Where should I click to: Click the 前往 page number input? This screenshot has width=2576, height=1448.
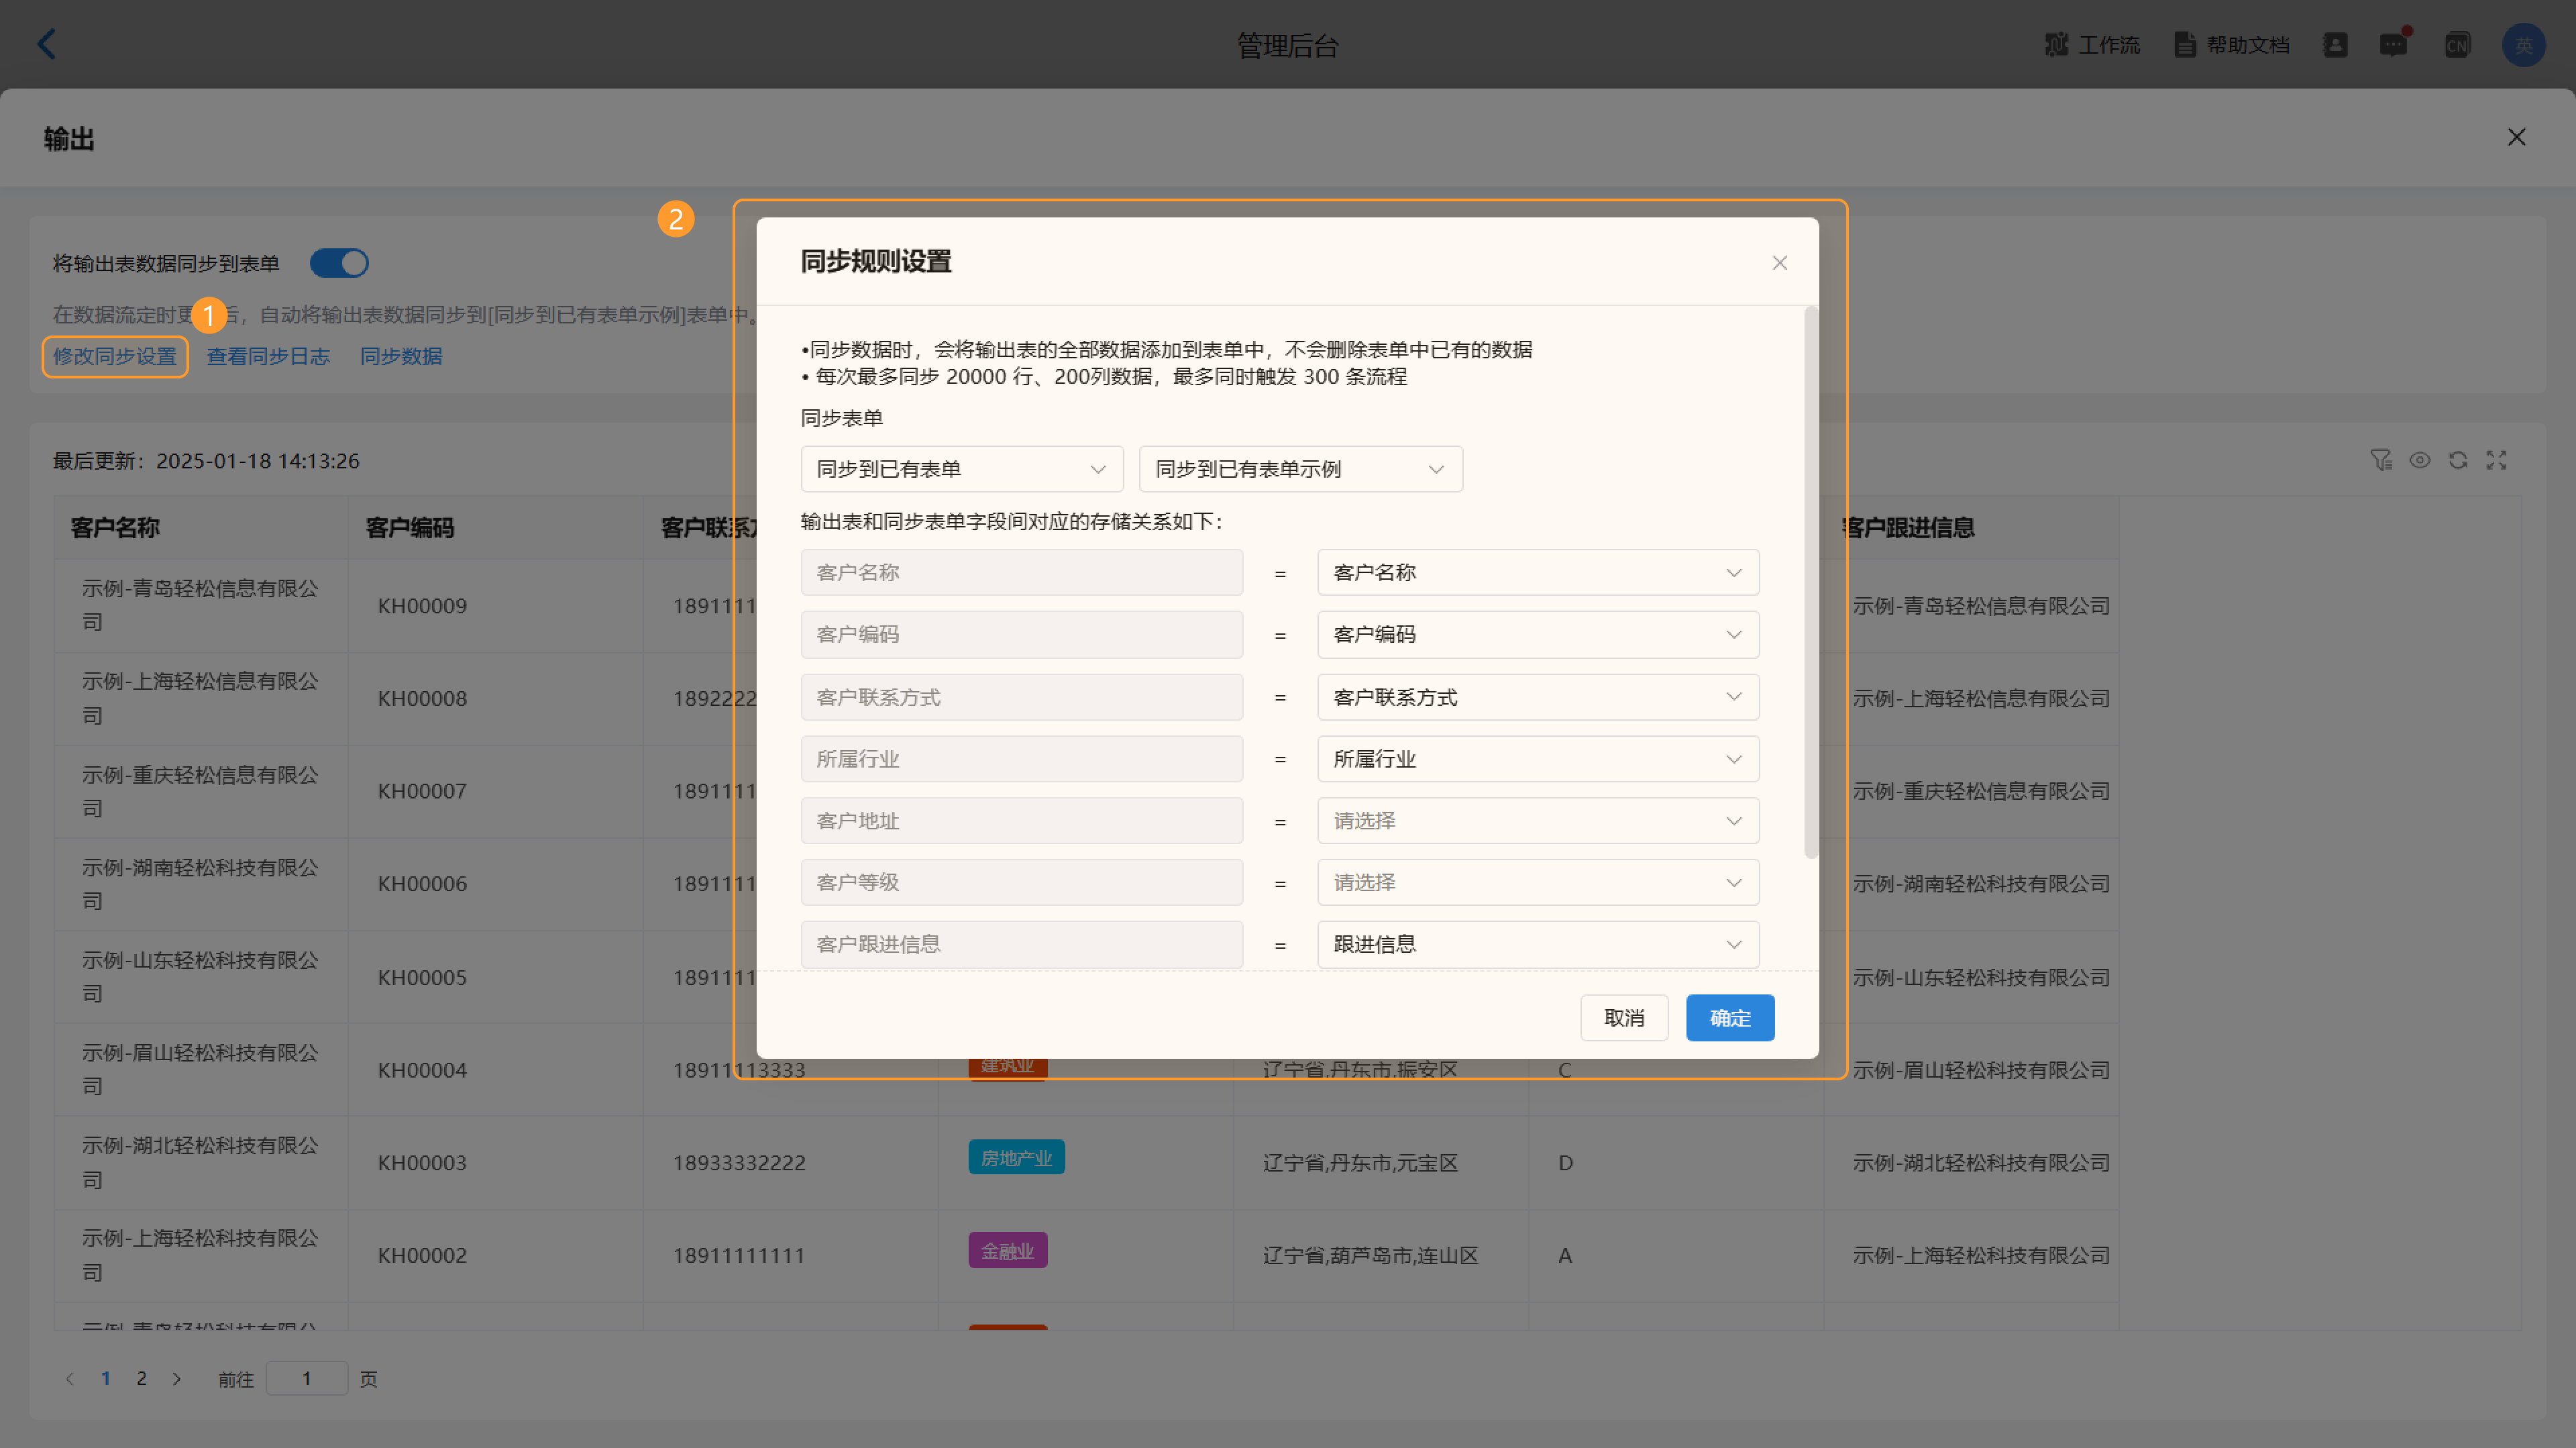click(x=306, y=1379)
